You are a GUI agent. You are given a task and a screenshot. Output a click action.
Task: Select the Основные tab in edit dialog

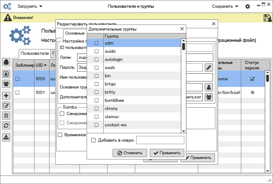75,33
